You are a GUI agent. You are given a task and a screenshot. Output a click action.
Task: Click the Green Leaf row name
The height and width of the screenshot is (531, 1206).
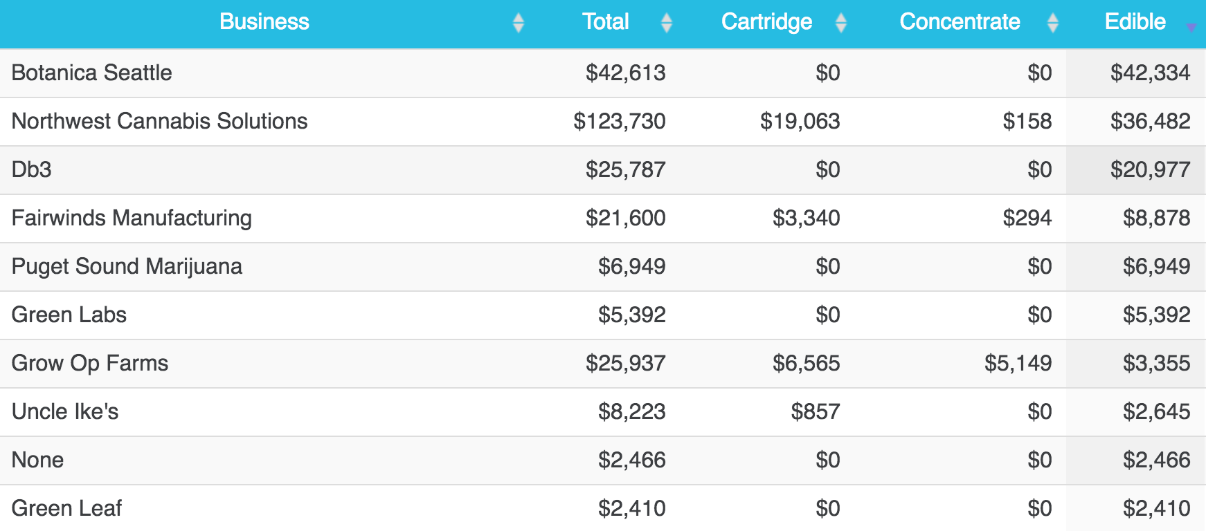pyautogui.click(x=66, y=508)
